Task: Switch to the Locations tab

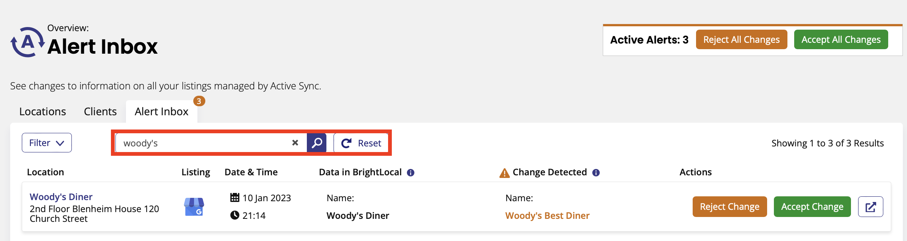Action: click(42, 111)
